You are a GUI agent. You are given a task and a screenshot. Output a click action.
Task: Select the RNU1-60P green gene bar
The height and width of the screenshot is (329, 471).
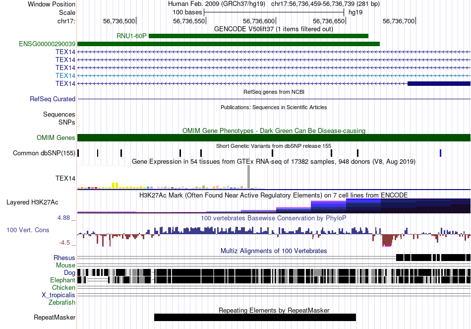click(258, 36)
